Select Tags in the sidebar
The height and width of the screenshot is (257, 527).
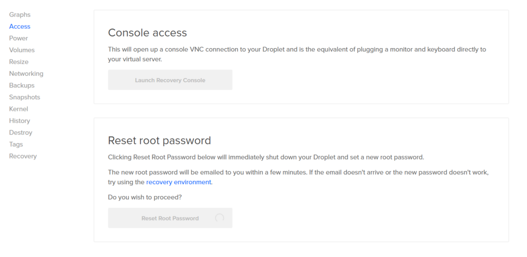pyautogui.click(x=16, y=145)
